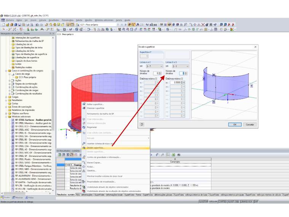Increase Linhas A e C número de divisões stepper
289x217 pixels.
point(160,72)
